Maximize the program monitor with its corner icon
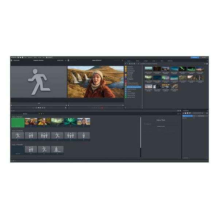This screenshot has height=219, width=219. (66, 60)
